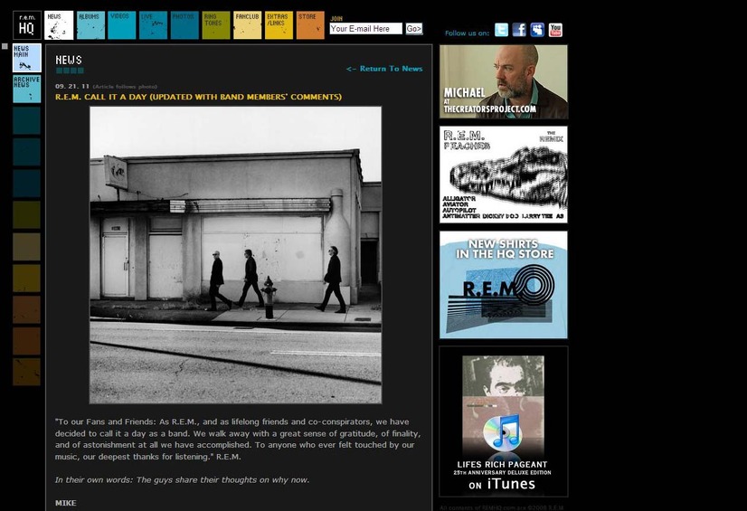Open the MySpace follow icon
This screenshot has height=511, width=747.
point(537,30)
